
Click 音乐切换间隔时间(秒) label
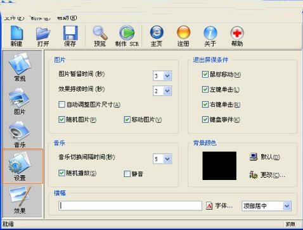click(87, 157)
